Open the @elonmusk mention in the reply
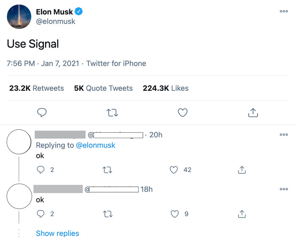This screenshot has height=240, width=296. (96, 145)
